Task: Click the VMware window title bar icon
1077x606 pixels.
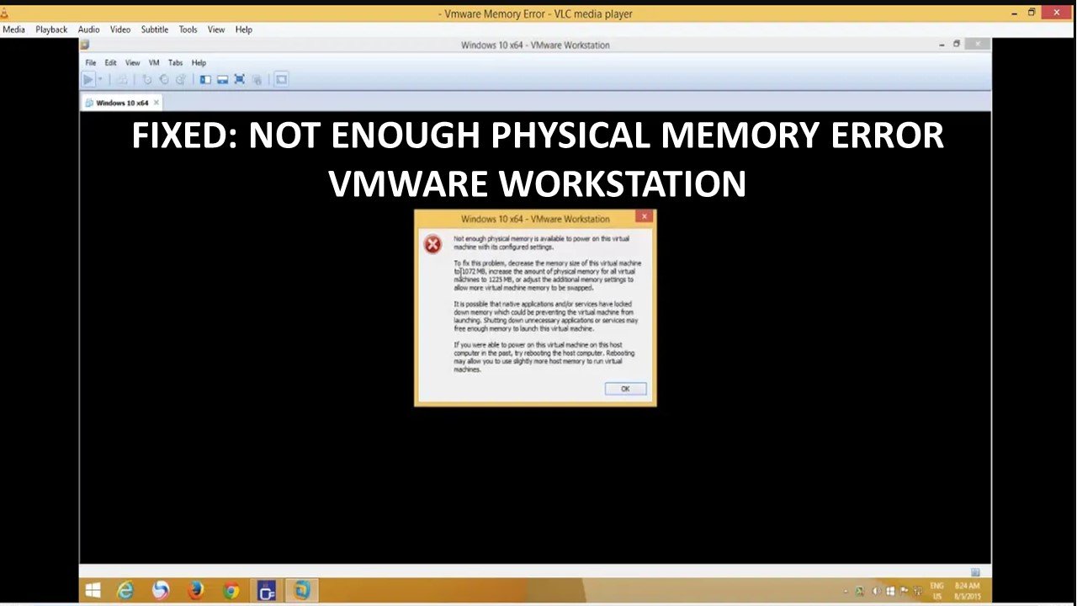Action: click(x=84, y=45)
